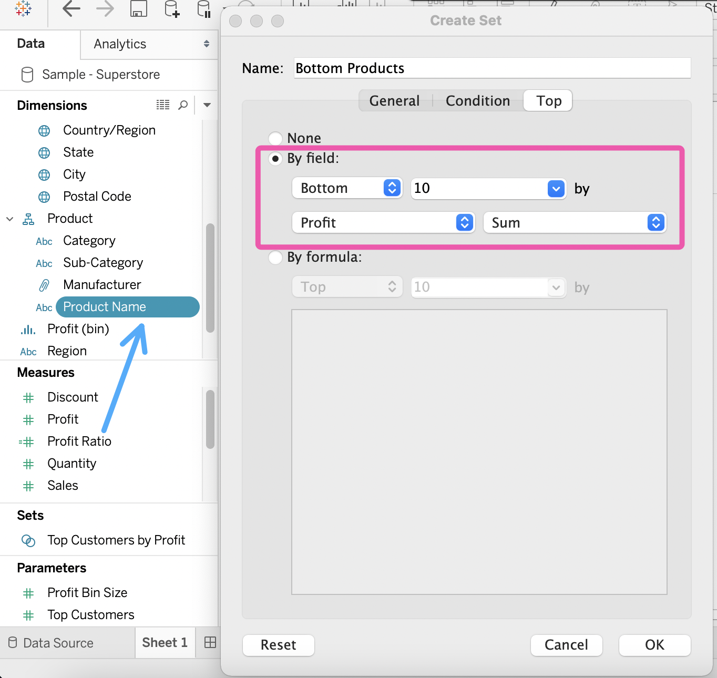The image size is (717, 678).
Task: Select the None radio button
Action: (275, 138)
